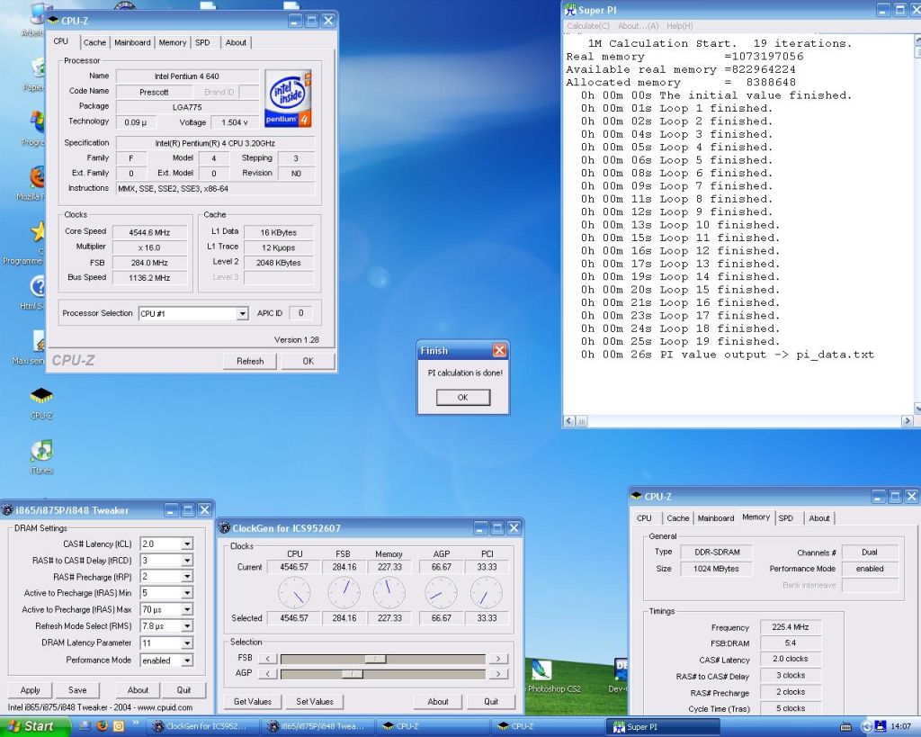The height and width of the screenshot is (737, 921).
Task: Switch to CPU tab in bottom CPU-Z window
Action: tap(644, 517)
